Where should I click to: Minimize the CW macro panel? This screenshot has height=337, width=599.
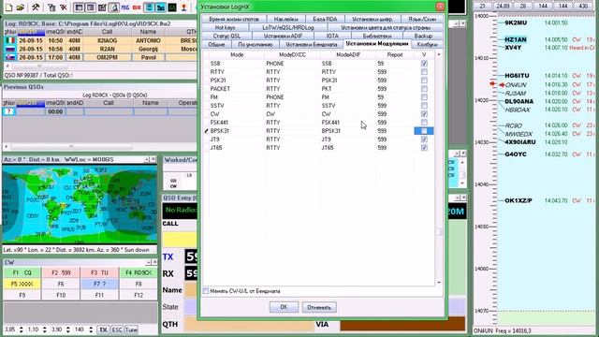click(x=148, y=262)
